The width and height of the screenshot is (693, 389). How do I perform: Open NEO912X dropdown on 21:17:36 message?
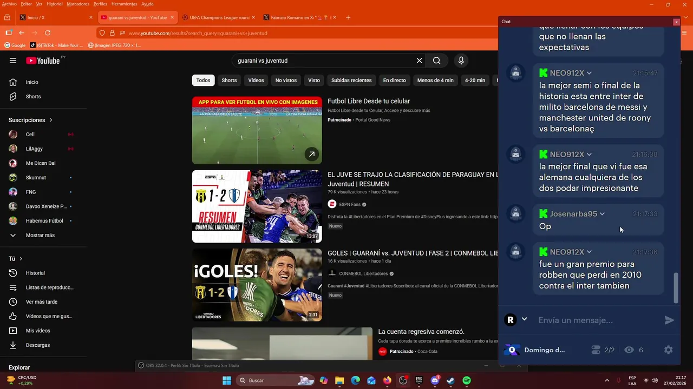[x=589, y=252]
